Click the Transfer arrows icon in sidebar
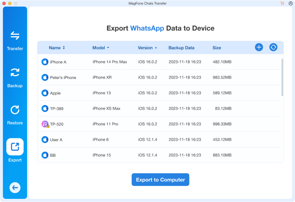Image resolution: width=295 pixels, height=202 pixels. coord(15,36)
